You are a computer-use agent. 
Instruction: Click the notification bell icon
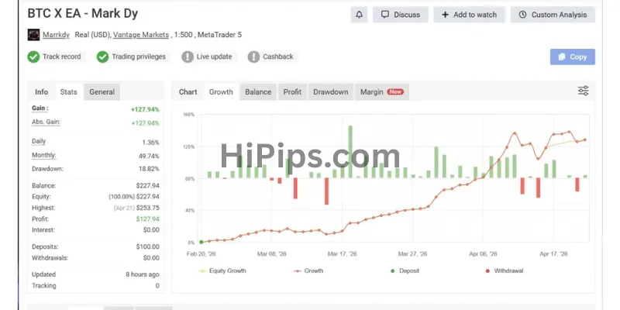pos(359,15)
